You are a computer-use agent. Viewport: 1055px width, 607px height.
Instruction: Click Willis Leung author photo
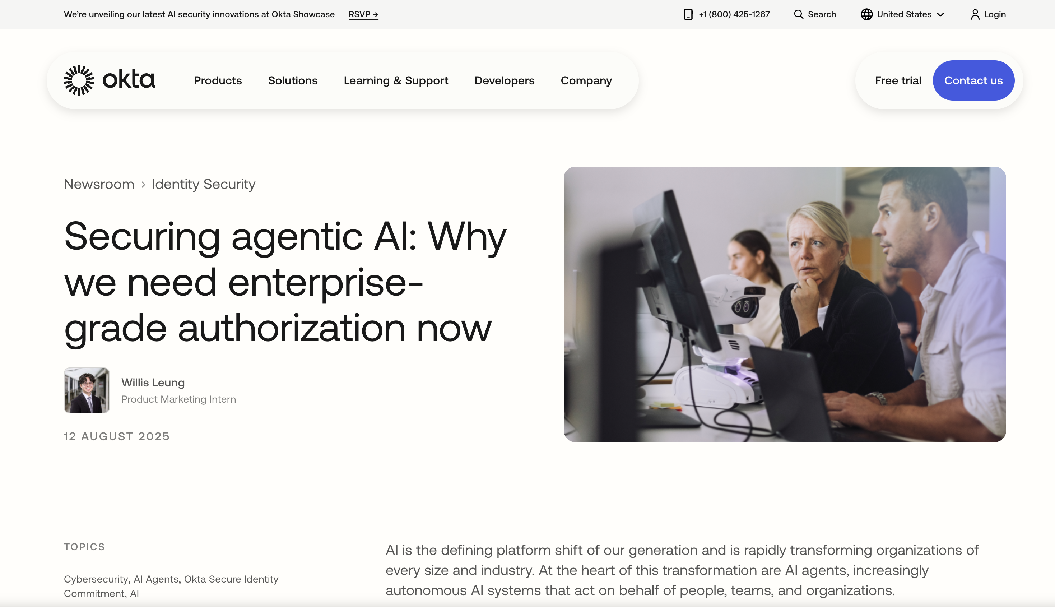[x=87, y=390]
